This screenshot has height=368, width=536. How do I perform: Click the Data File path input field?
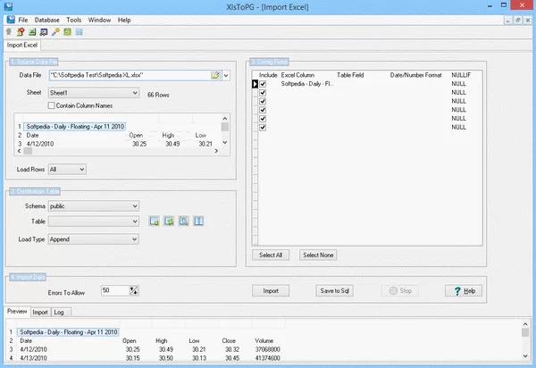(x=125, y=76)
